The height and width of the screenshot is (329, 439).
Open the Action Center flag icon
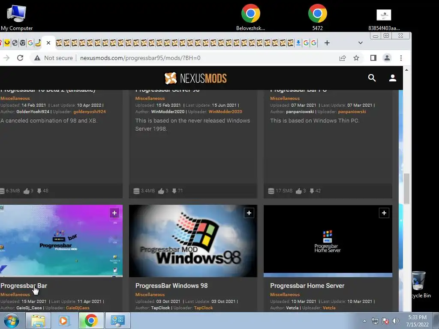tap(385, 321)
